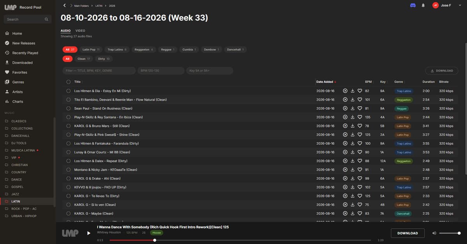
Task: Go to Home in sidebar
Action: click(x=17, y=33)
